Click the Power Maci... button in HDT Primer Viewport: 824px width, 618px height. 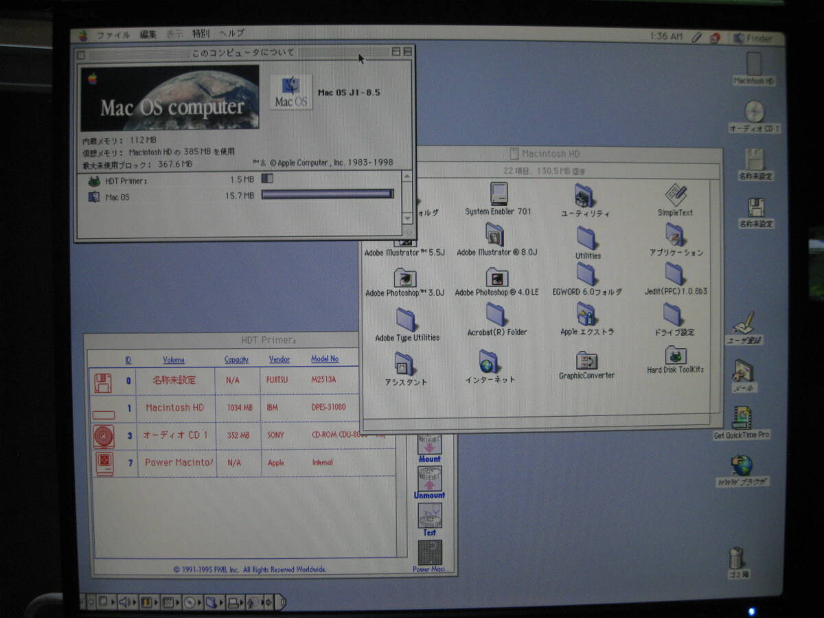point(431,557)
